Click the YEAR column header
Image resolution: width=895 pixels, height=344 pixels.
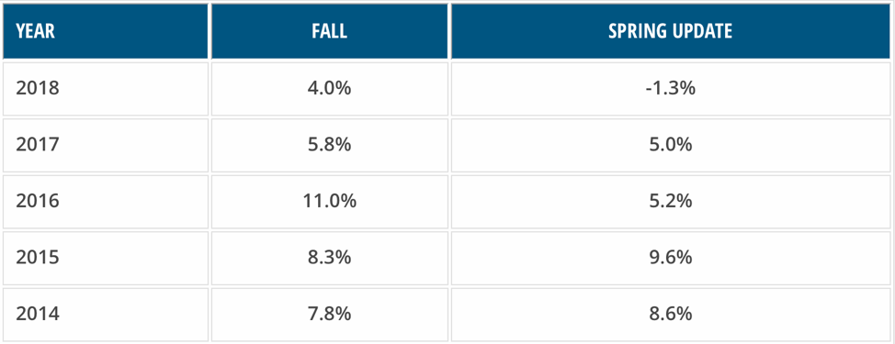106,31
